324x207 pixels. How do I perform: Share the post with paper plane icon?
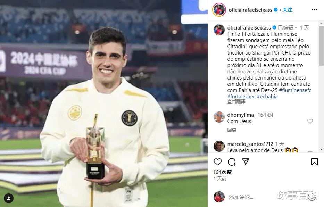pyautogui.click(x=246, y=162)
